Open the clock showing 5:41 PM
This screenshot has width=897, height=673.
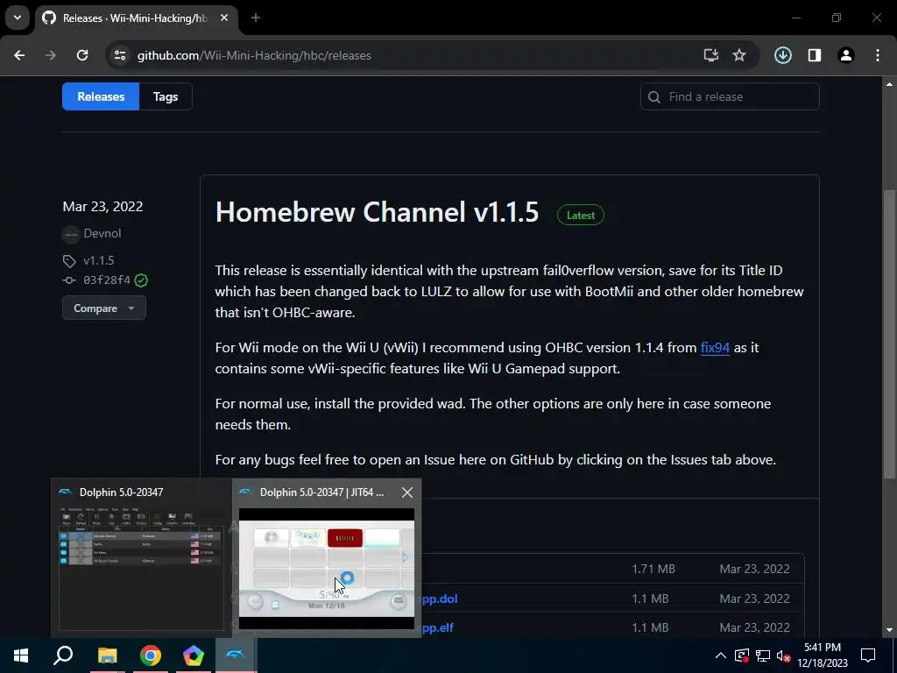[x=822, y=655]
